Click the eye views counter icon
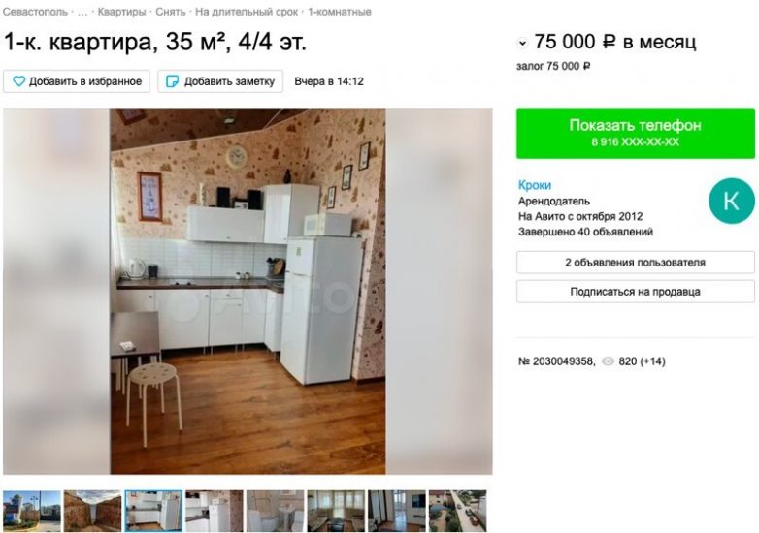The width and height of the screenshot is (759, 533). (x=608, y=361)
